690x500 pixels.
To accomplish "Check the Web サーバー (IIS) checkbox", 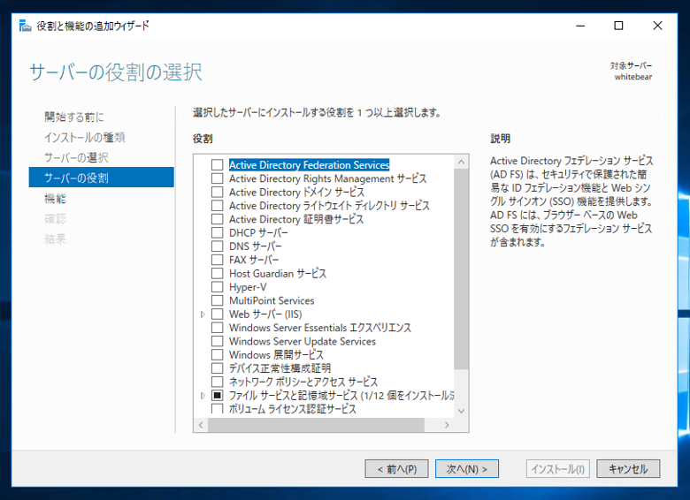I will [217, 314].
